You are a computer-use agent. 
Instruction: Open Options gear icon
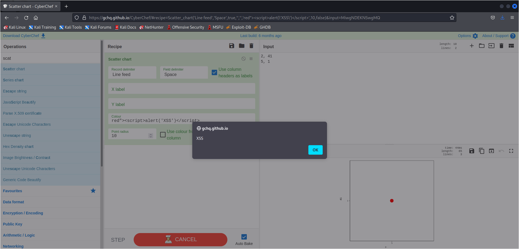coord(475,36)
